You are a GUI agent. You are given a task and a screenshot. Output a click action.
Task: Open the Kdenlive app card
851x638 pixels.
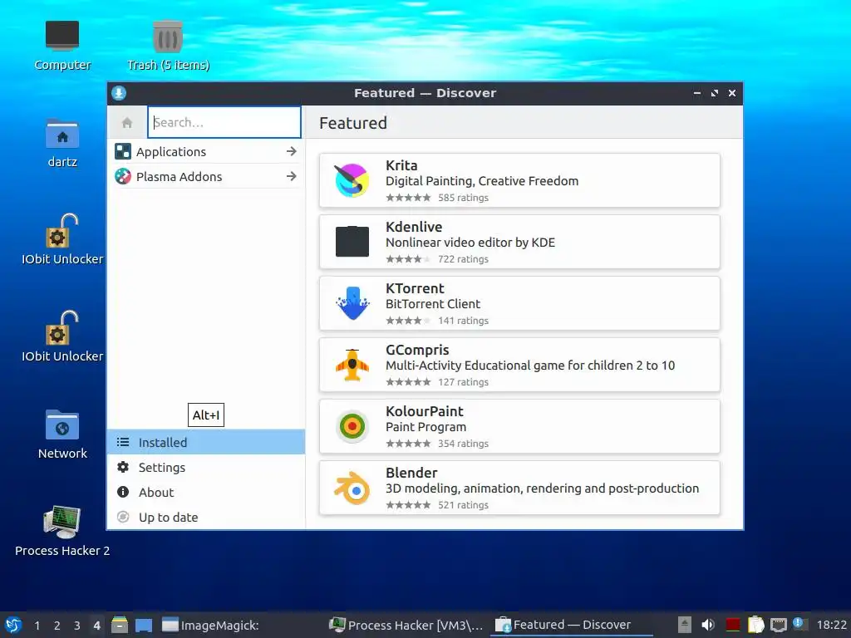click(519, 242)
